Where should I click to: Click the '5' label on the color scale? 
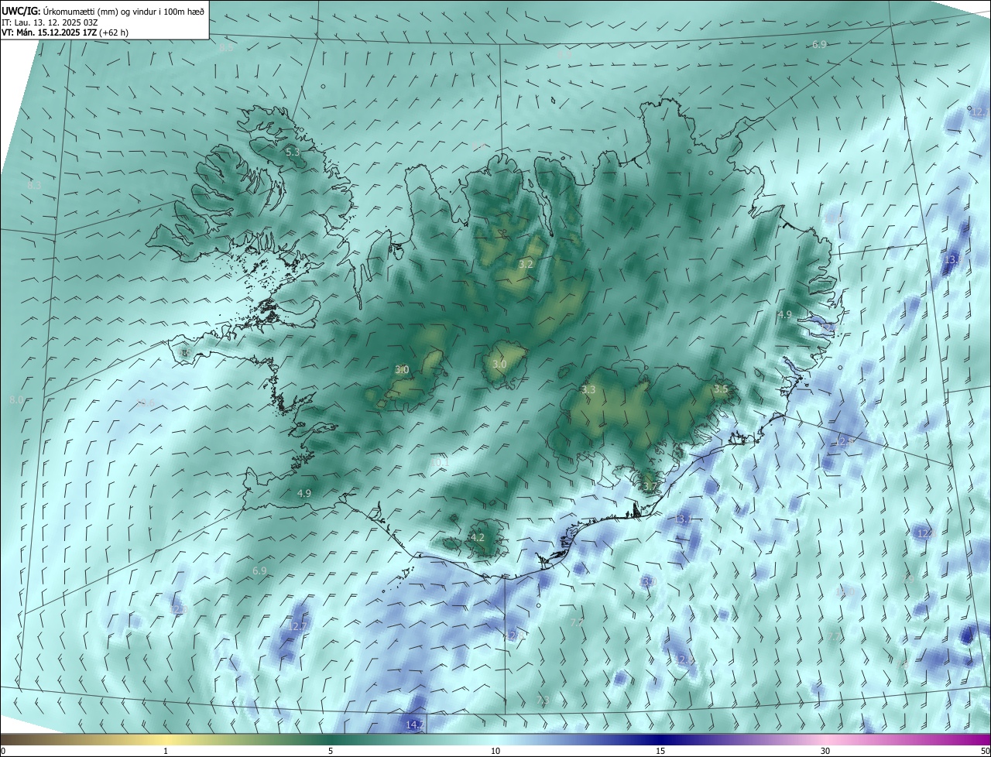(331, 751)
